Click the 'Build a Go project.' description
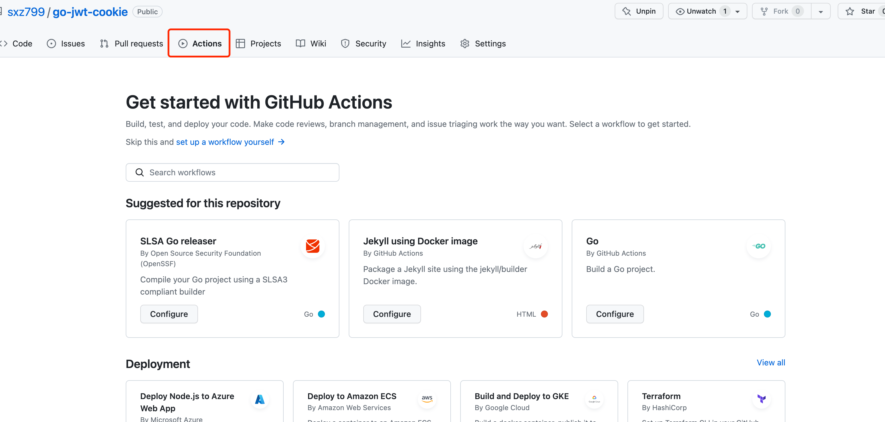885x422 pixels. click(x=621, y=269)
